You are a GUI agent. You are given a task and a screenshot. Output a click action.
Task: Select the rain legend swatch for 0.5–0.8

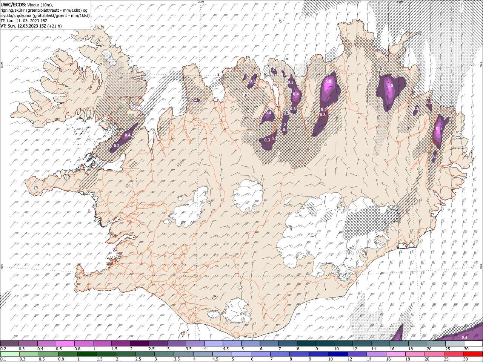(x=49, y=354)
